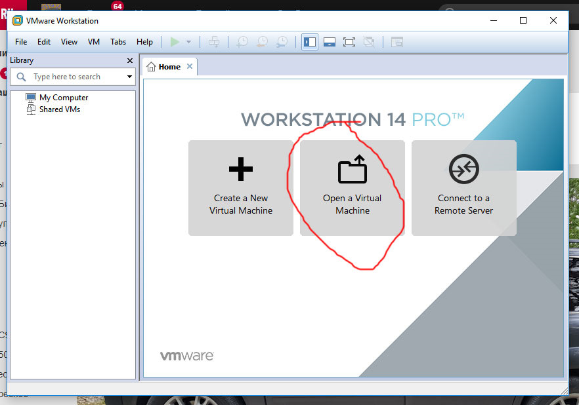Click Open a Virtual Machine
579x405 pixels.
(353, 188)
